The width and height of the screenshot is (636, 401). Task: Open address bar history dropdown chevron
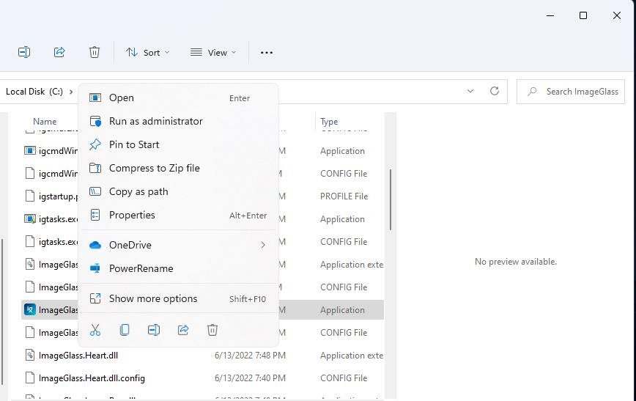470,91
